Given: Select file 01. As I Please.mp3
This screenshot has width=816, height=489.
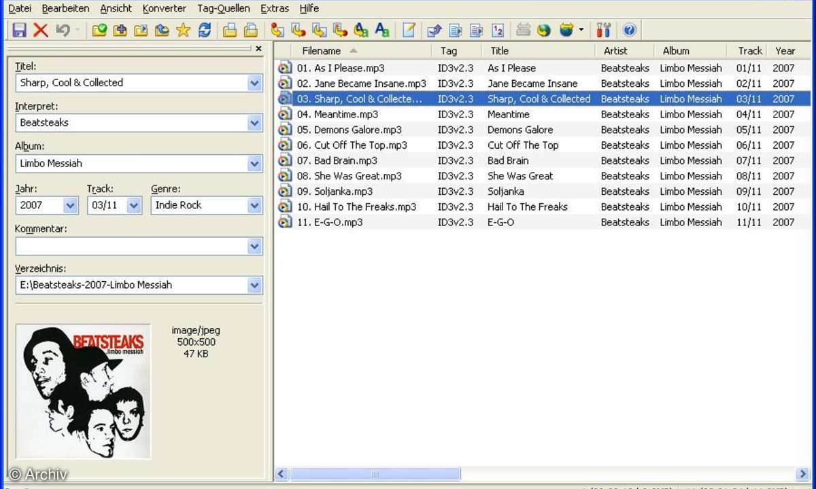Looking at the screenshot, I should pyautogui.click(x=340, y=68).
